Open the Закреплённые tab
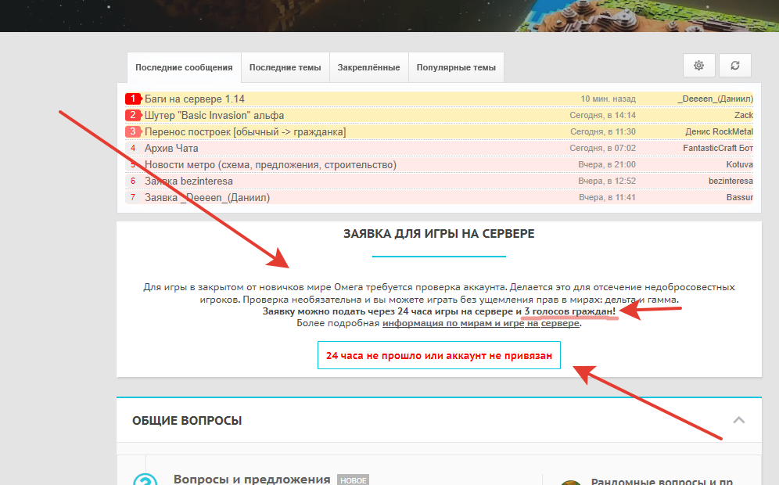Viewport: 779px width, 485px height. pos(368,67)
